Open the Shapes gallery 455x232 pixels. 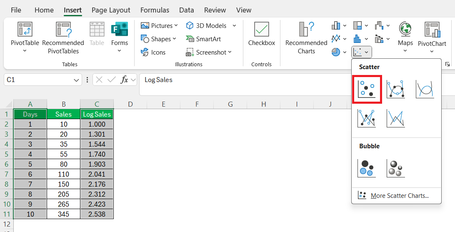pyautogui.click(x=158, y=39)
